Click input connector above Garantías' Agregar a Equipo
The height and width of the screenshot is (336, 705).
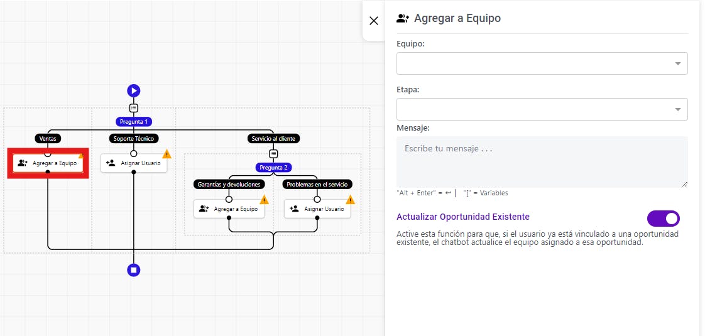tap(229, 200)
